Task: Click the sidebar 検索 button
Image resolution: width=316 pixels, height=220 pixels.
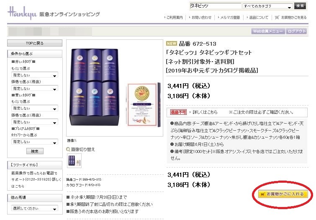Action: coord(35,151)
